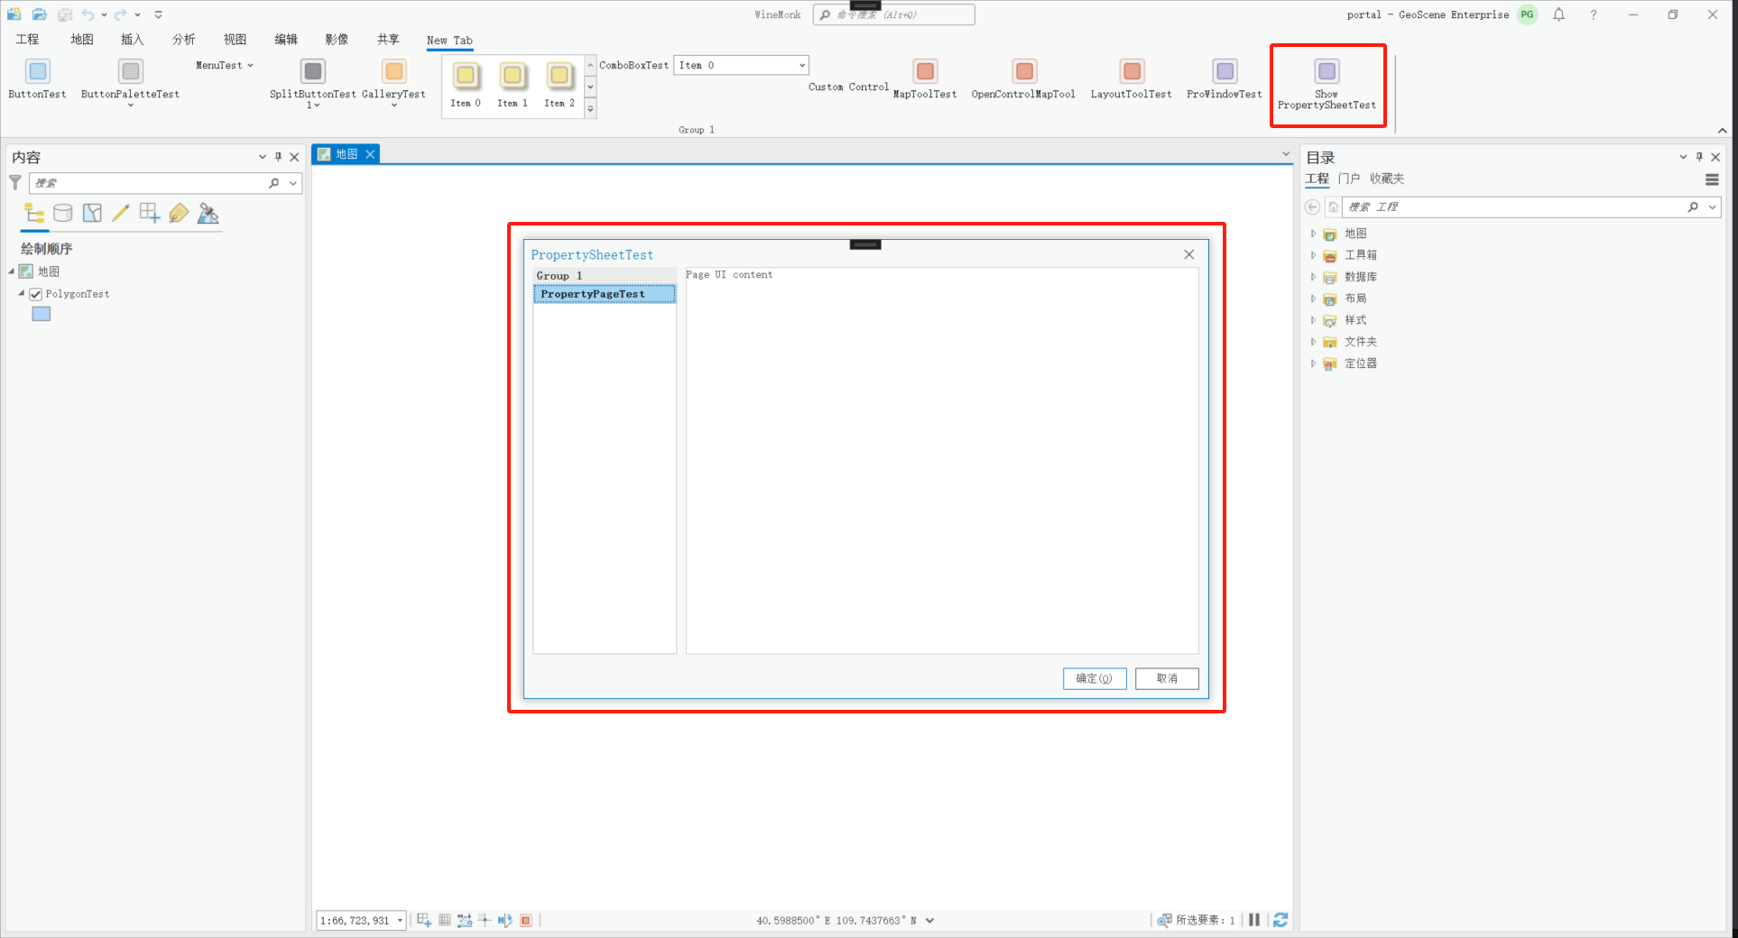Select the 样式 item in Catalog
This screenshot has width=1738, height=938.
1355,320
